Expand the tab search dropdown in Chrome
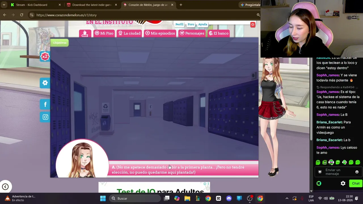 (x=4, y=5)
